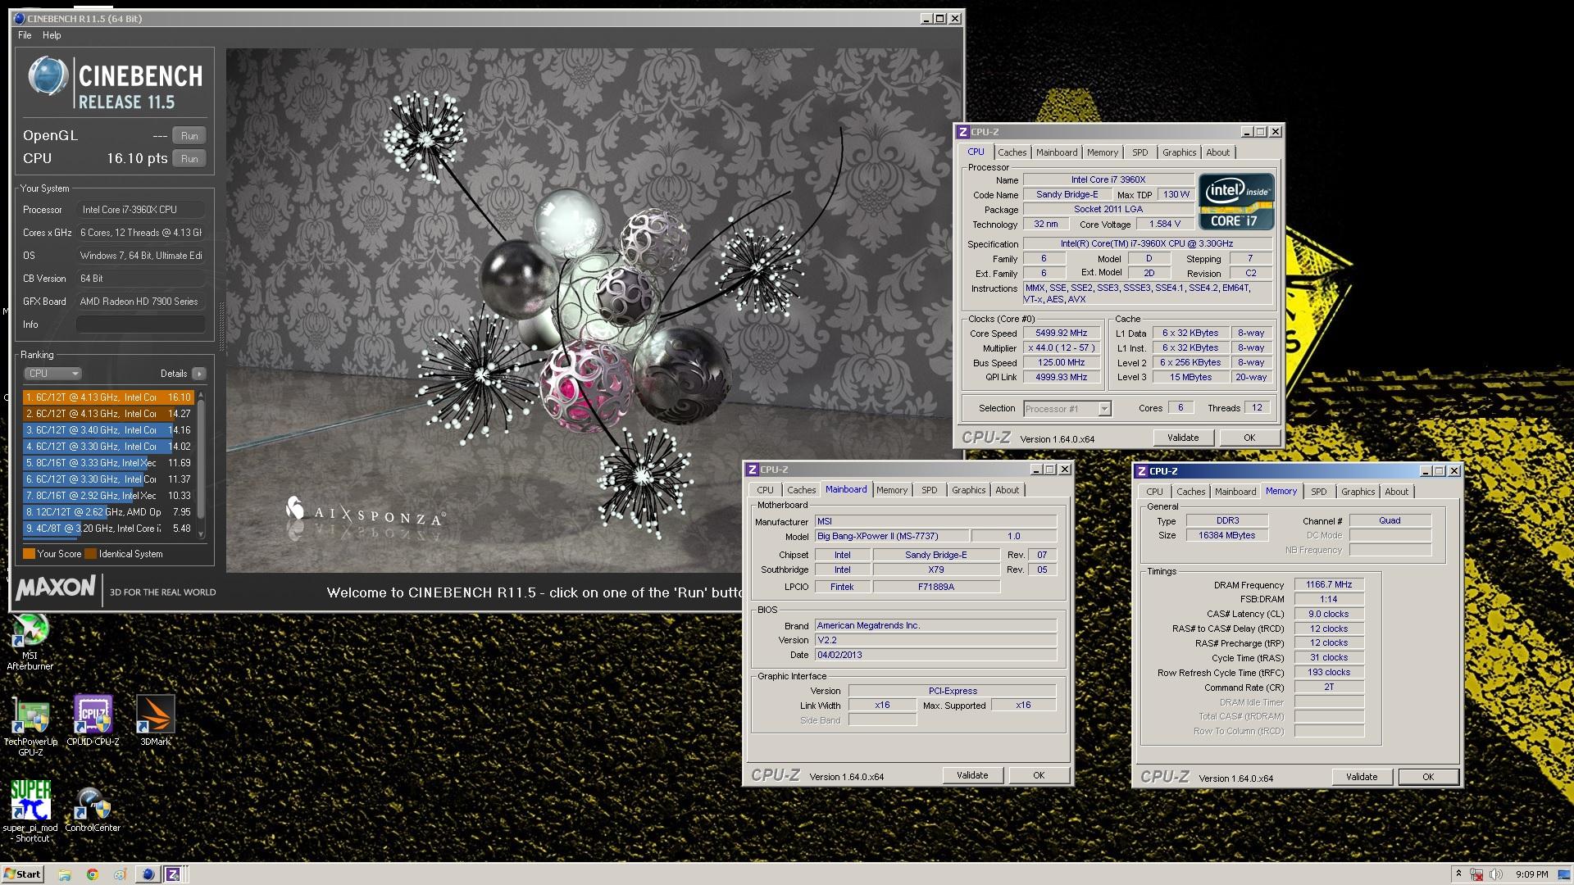
Task: Select ranking entry 1 scoring 16.10
Action: point(109,397)
